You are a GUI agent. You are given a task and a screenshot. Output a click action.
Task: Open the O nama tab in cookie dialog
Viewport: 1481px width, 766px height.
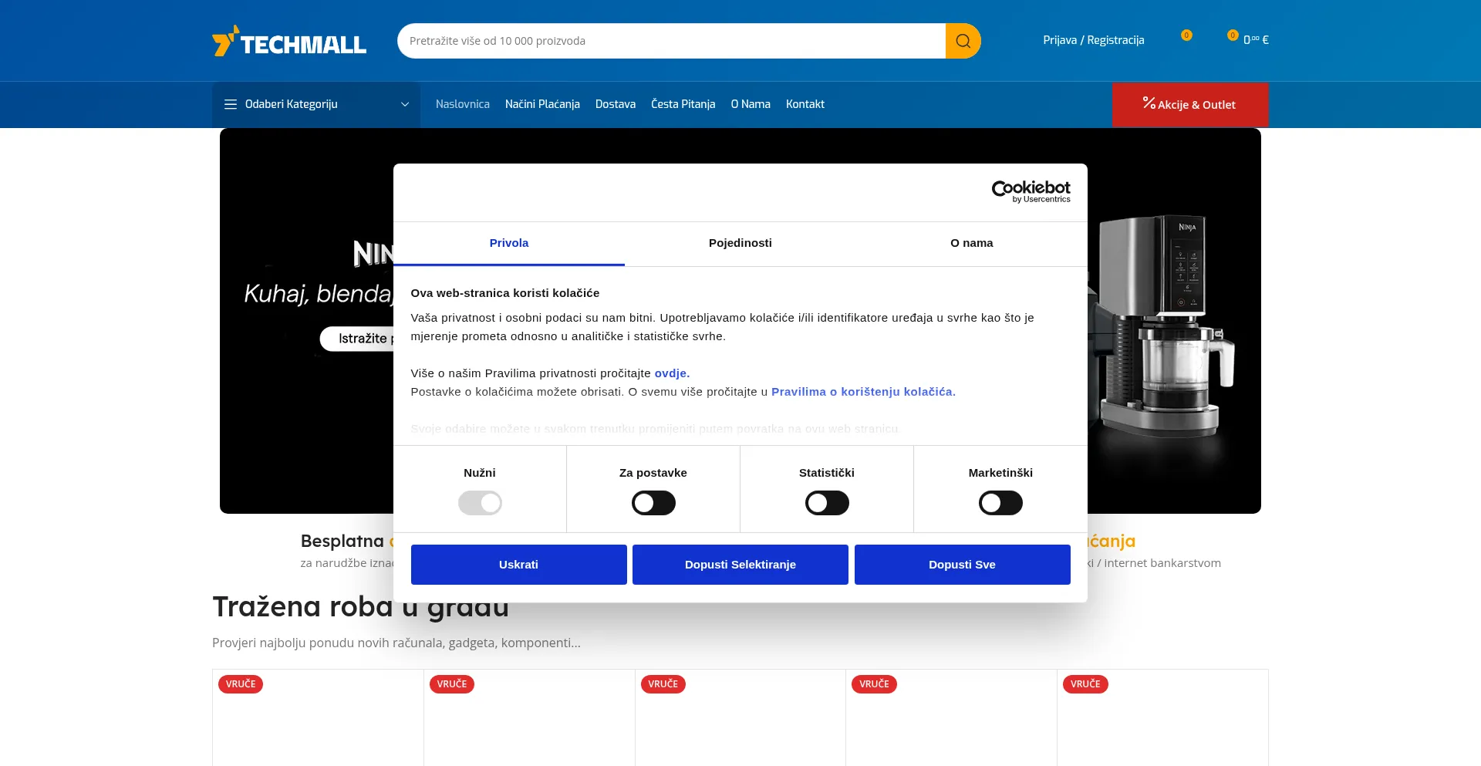[971, 243]
